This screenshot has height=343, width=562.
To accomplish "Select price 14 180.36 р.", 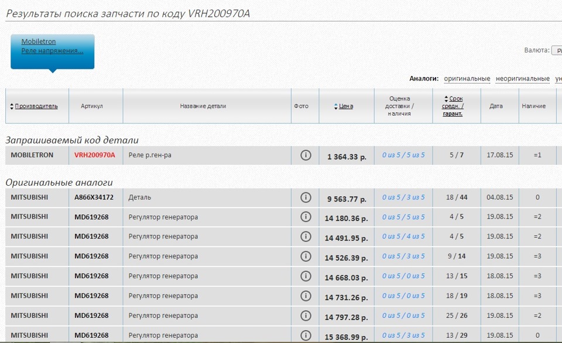I will pos(346,219).
